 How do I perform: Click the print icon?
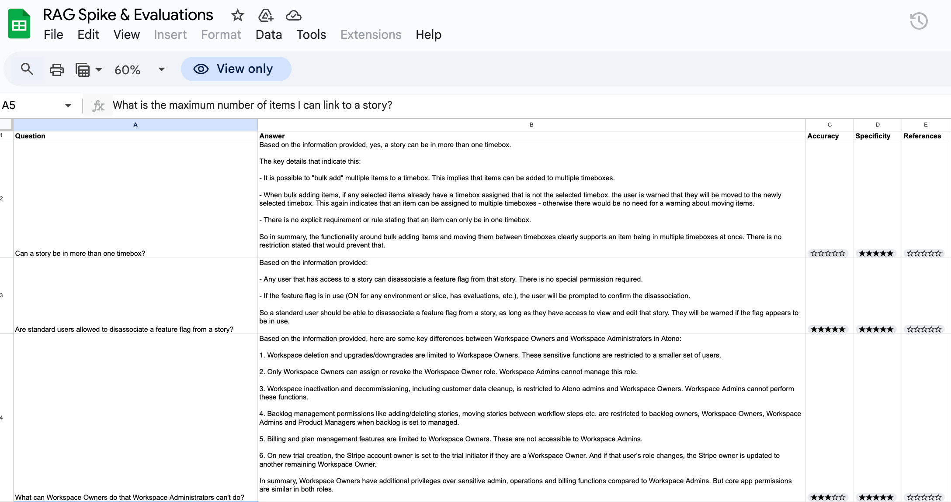point(56,69)
